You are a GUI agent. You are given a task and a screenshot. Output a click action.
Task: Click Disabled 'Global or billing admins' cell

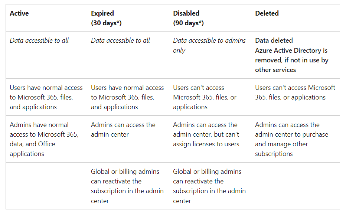[x=209, y=186]
